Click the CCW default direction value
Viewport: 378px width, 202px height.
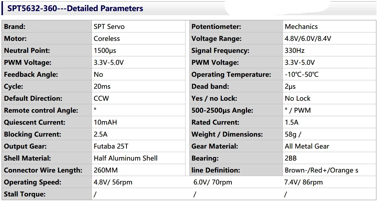click(x=101, y=98)
